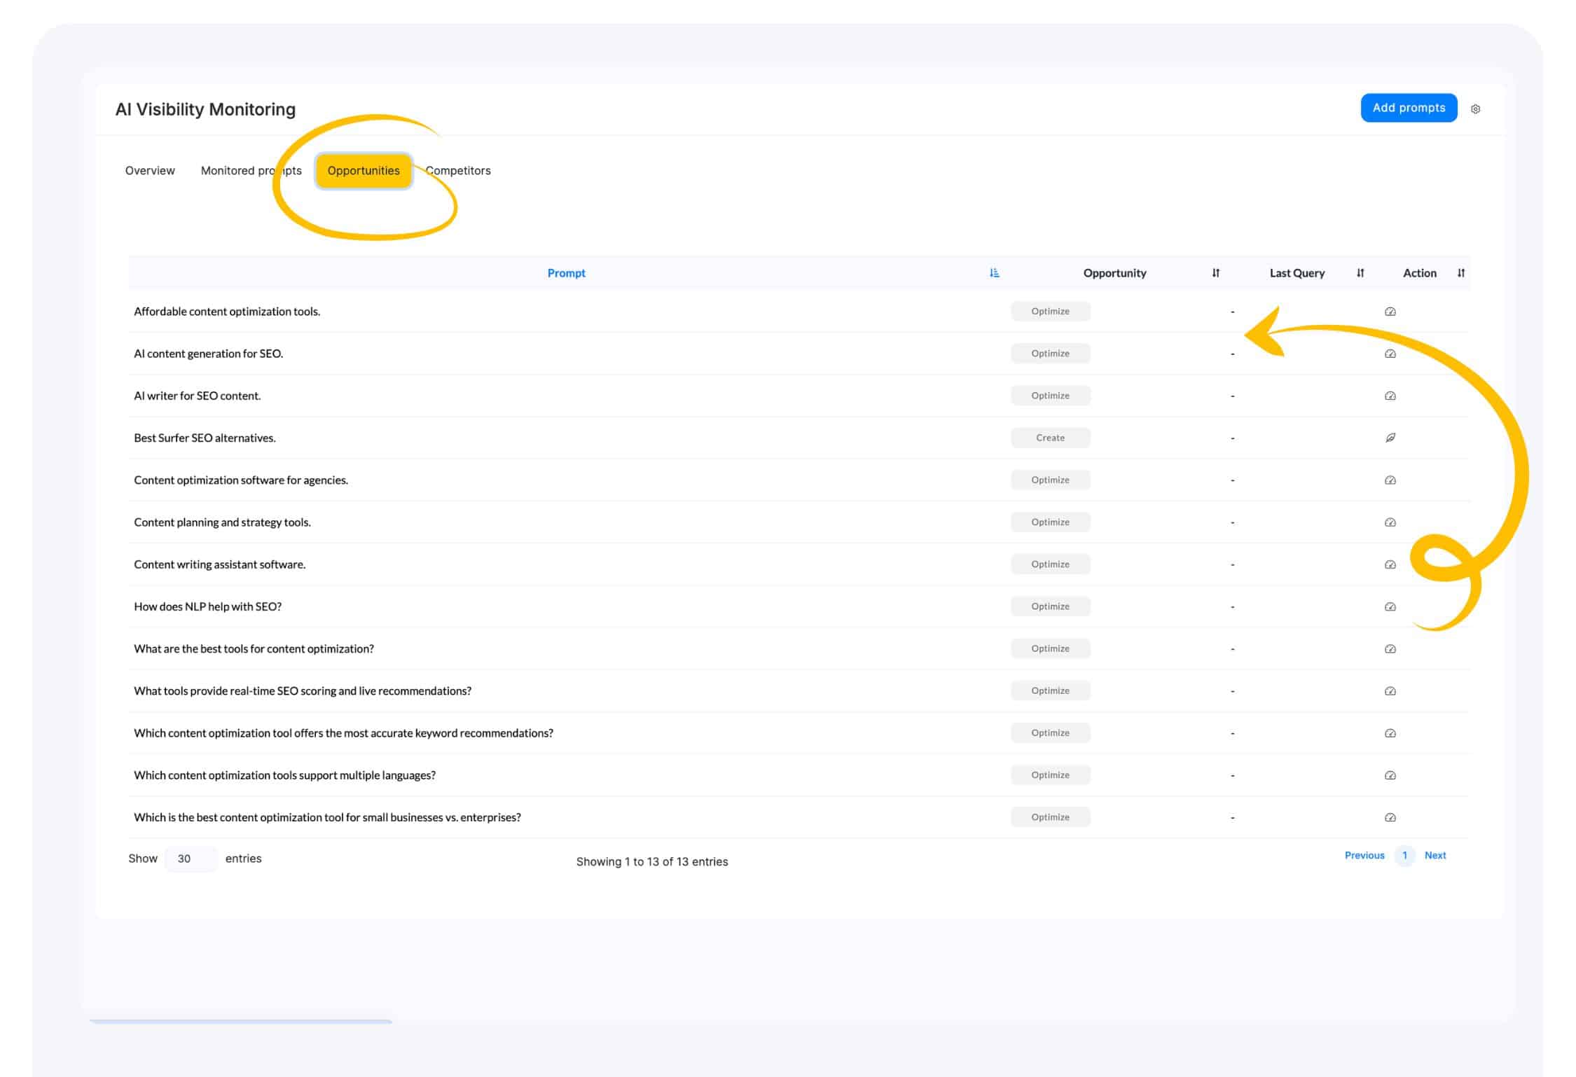Click gauge icon for Content planning and strategy tools
Screen dimensions: 1576x1077
coord(1390,522)
